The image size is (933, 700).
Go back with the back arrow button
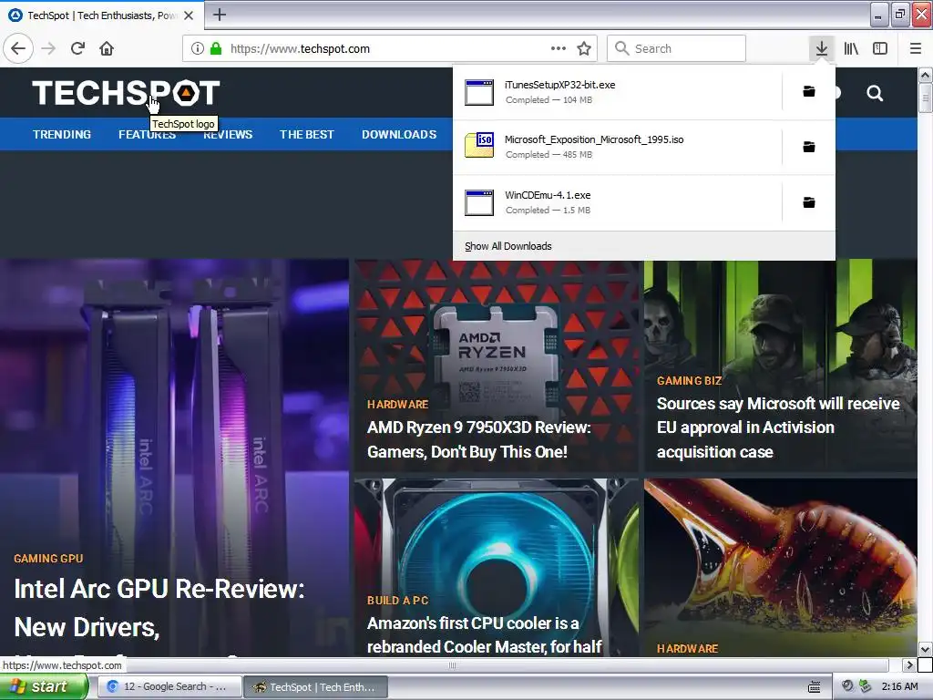pyautogui.click(x=18, y=48)
